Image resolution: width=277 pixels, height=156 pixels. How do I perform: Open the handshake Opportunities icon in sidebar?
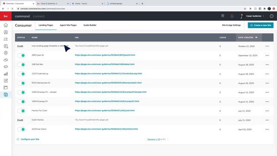click(x=6, y=60)
